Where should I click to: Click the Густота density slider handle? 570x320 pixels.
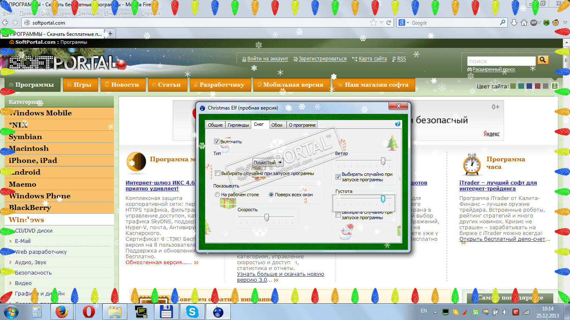383,200
